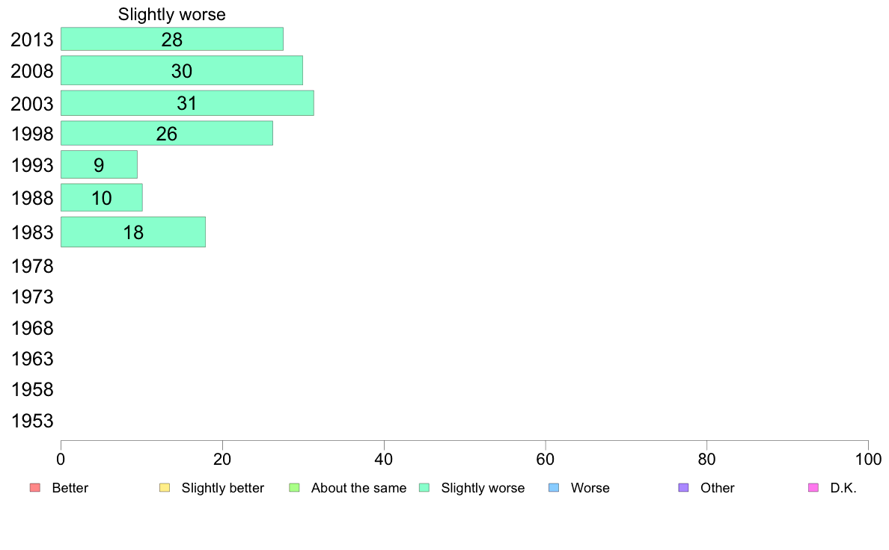Click the teal Slightly worse legend swatch
The image size is (889, 550).
[424, 488]
